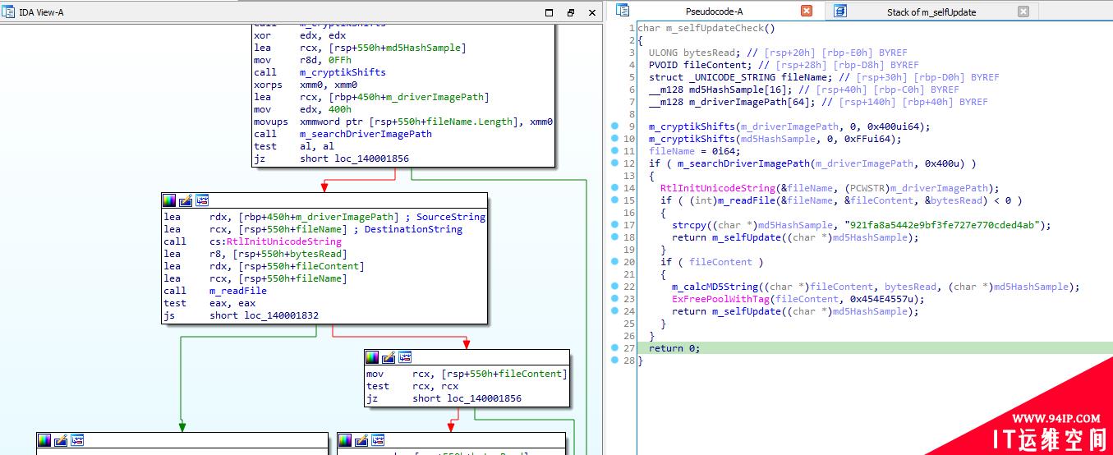Toggle breakpoint dot on pseudocode line 15

(x=615, y=200)
